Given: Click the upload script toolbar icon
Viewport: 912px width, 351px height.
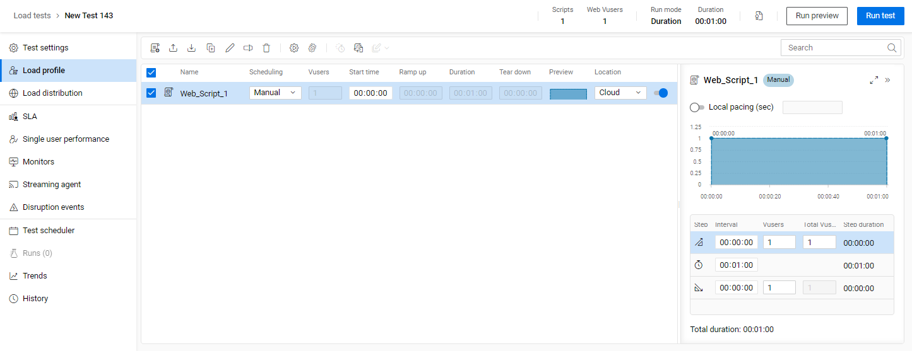Looking at the screenshot, I should pos(173,48).
